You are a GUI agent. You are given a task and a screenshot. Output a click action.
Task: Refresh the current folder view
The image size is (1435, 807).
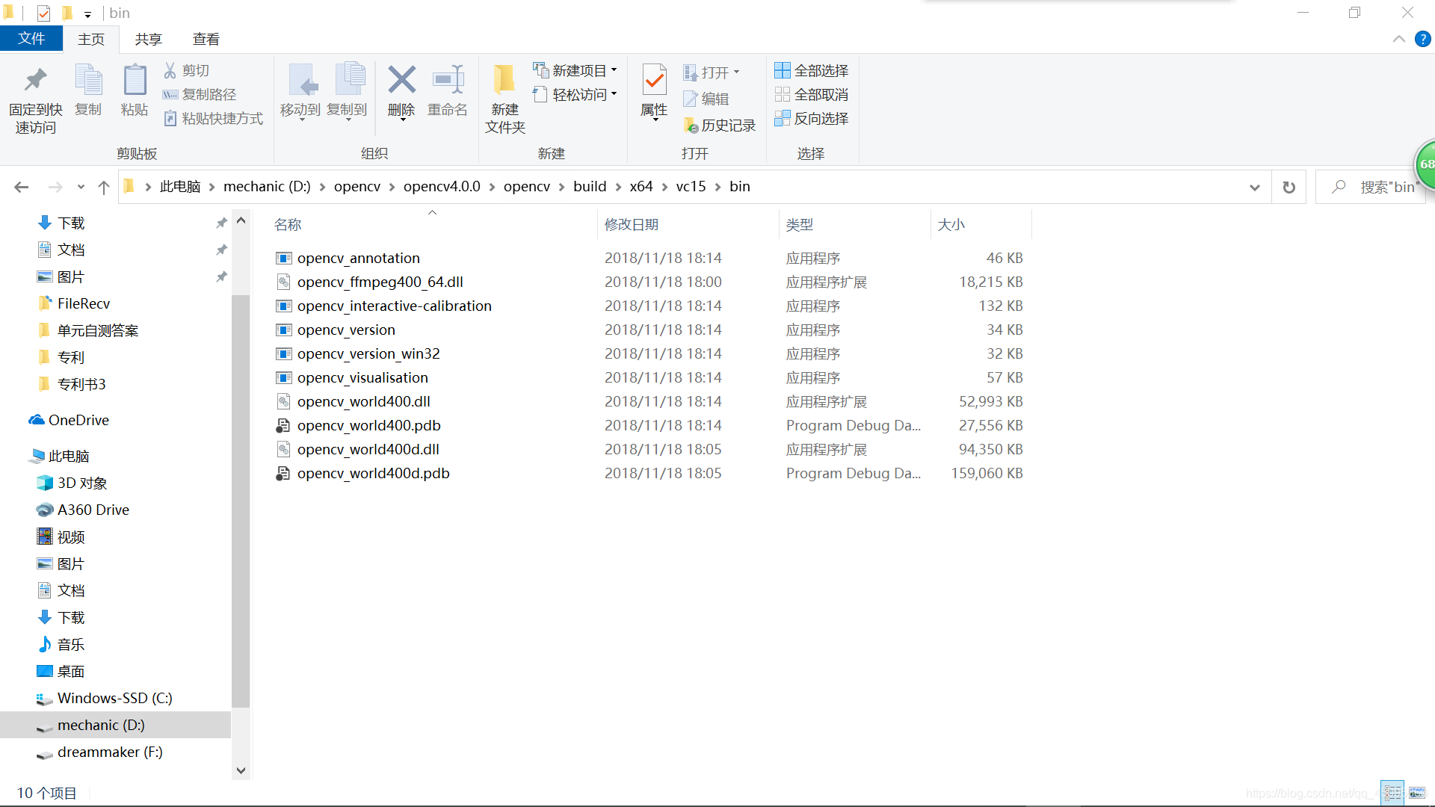pyautogui.click(x=1289, y=187)
